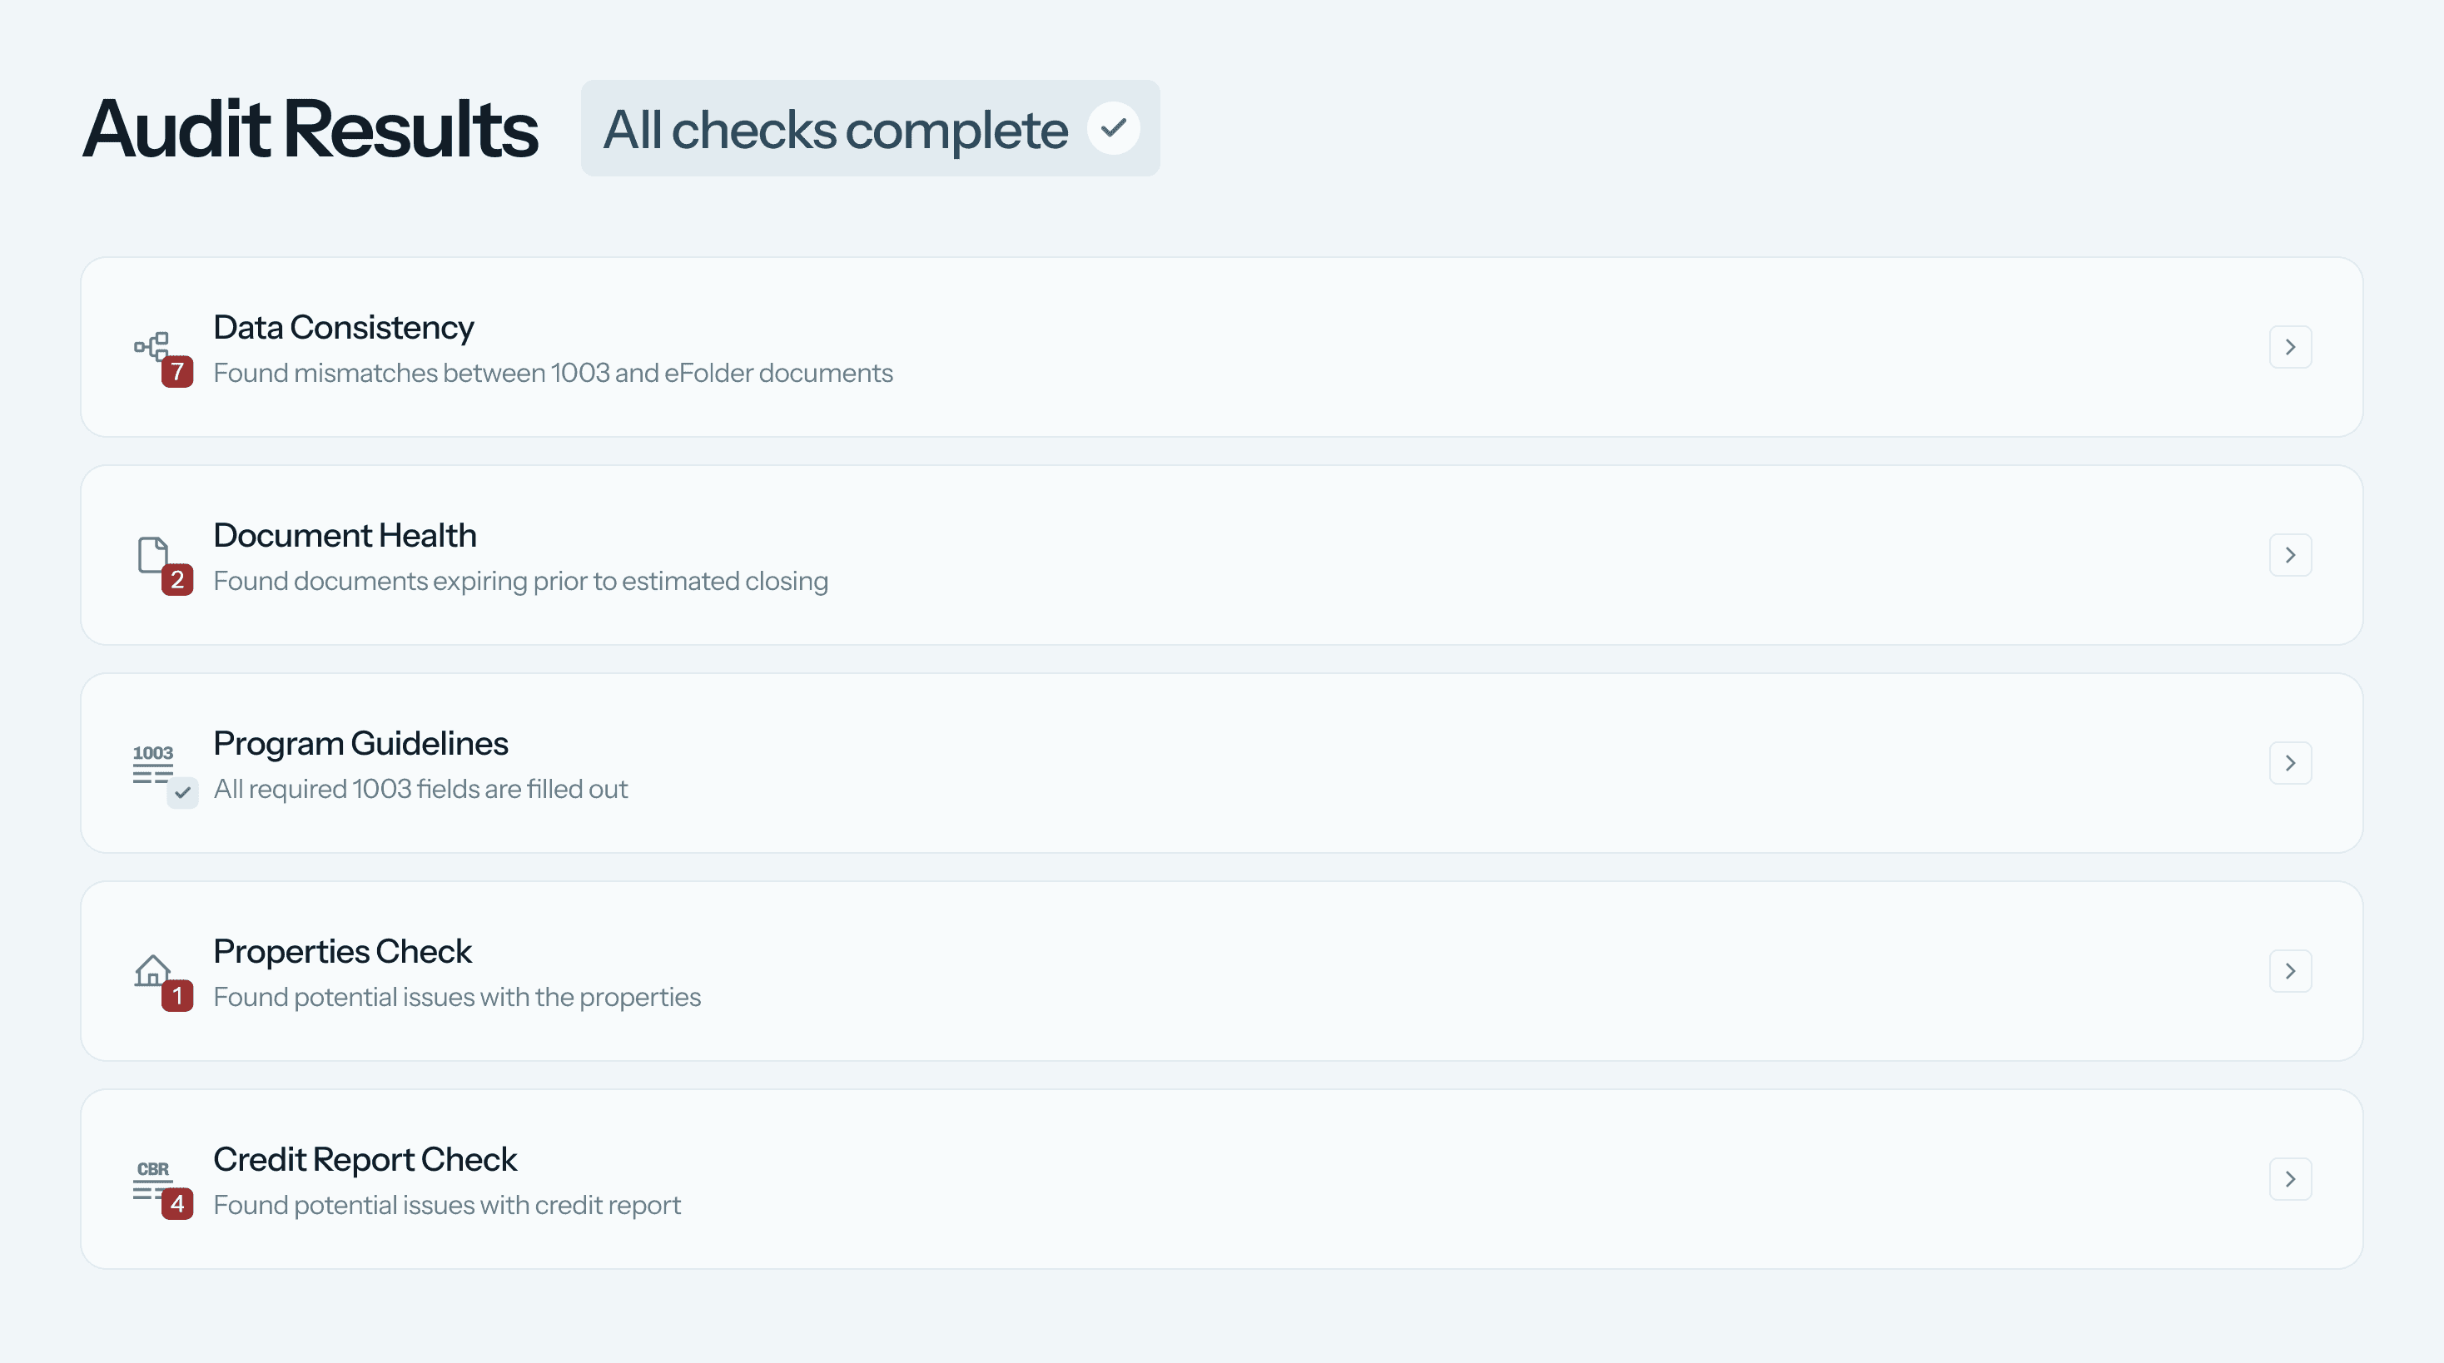Click the red 1 badge on Properties Check
The image size is (2444, 1363).
177,996
